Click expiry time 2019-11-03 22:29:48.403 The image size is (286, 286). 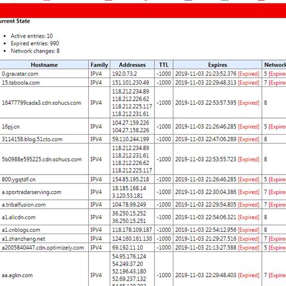(x=206, y=275)
